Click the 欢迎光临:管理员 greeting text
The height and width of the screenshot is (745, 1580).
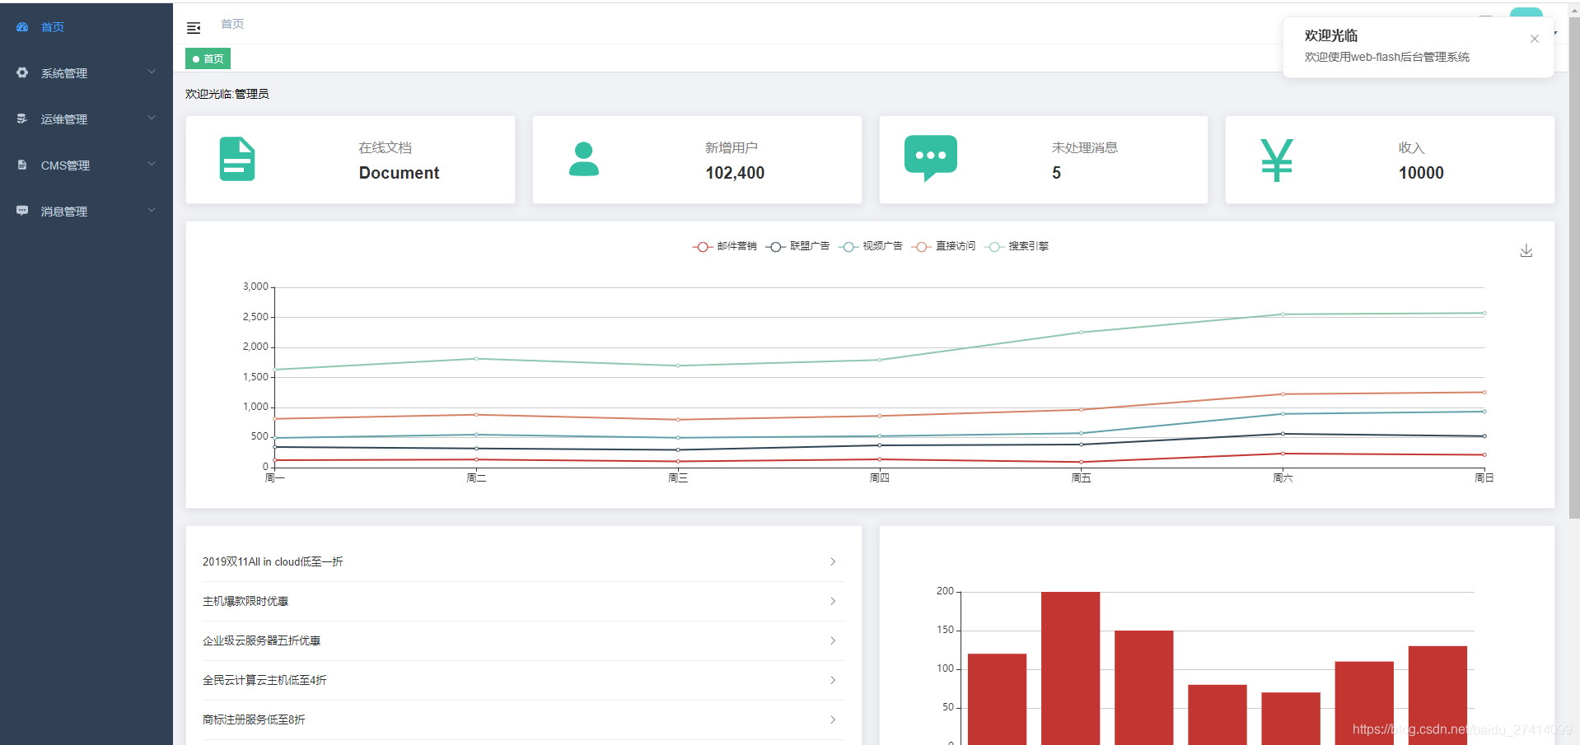pyautogui.click(x=227, y=94)
